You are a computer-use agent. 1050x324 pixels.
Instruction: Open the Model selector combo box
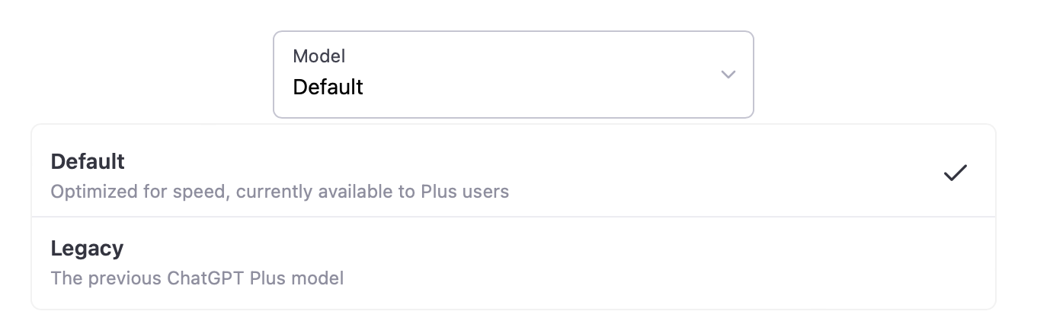pos(513,75)
